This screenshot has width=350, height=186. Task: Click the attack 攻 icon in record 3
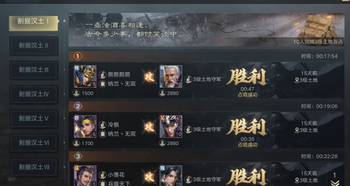click(149, 177)
